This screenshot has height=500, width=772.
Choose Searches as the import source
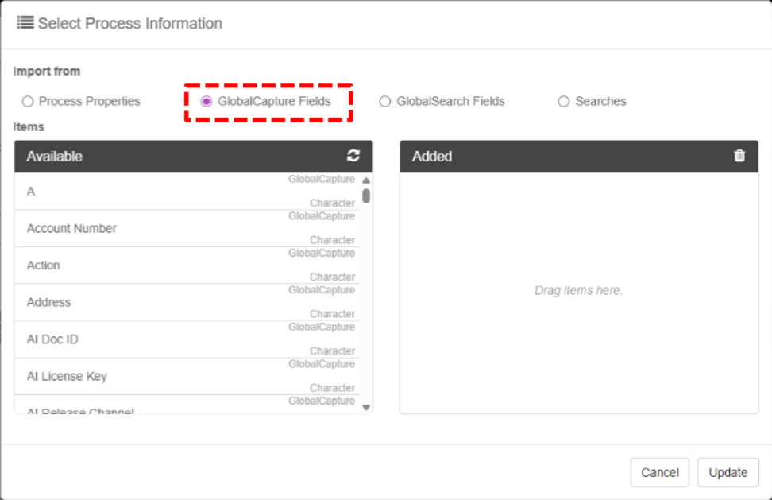tap(564, 102)
